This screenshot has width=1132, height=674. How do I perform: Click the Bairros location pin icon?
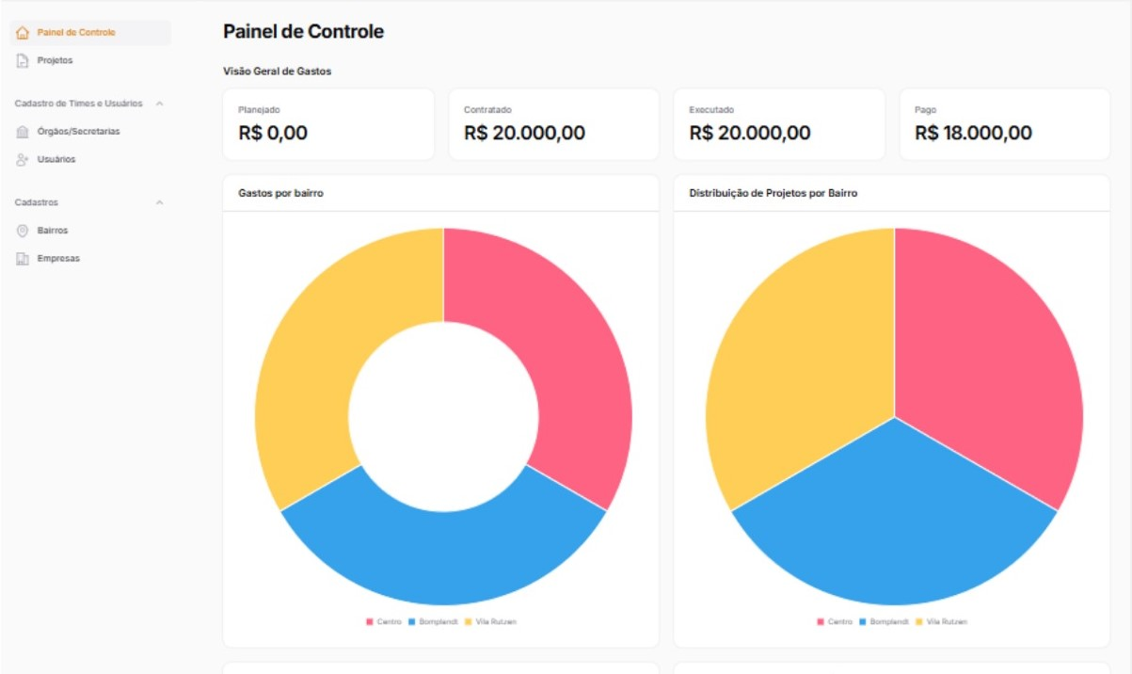23,231
